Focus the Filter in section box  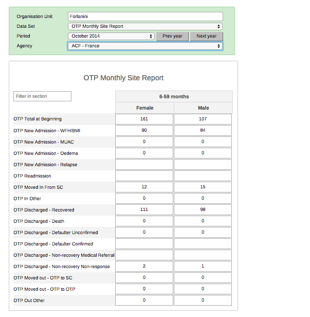pos(42,96)
